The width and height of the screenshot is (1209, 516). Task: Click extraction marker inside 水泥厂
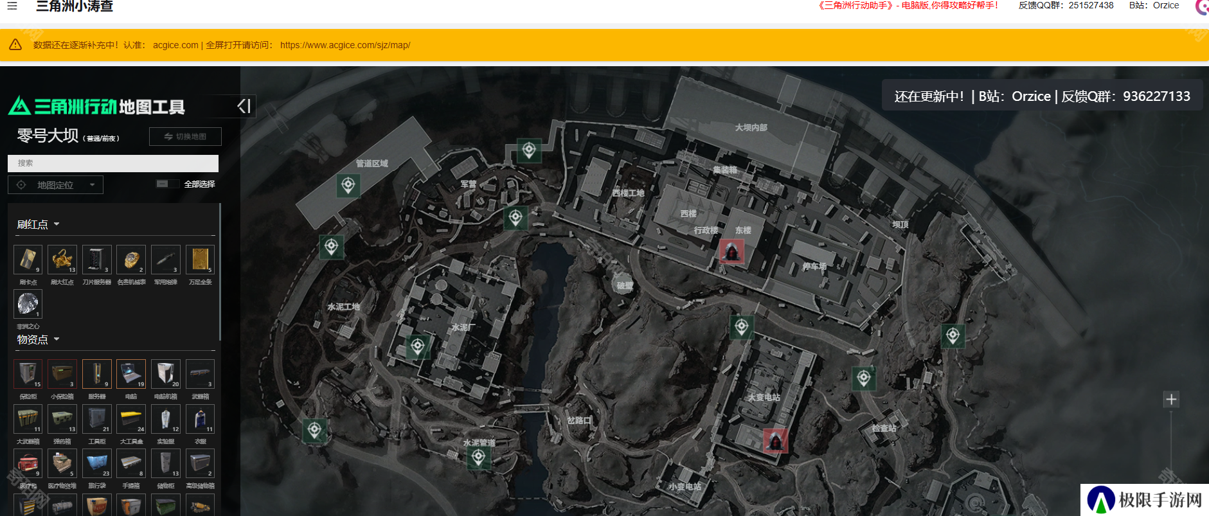[418, 347]
